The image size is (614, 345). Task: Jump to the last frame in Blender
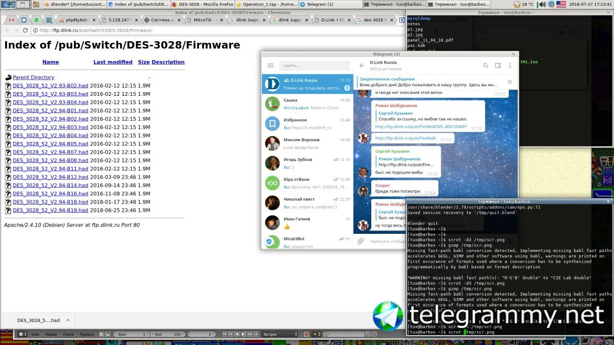(x=256, y=334)
